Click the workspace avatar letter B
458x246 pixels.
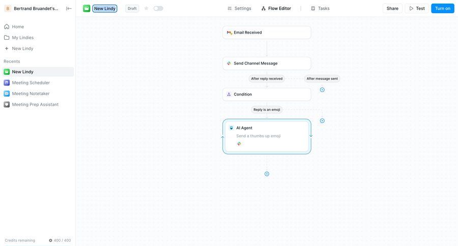click(8, 9)
